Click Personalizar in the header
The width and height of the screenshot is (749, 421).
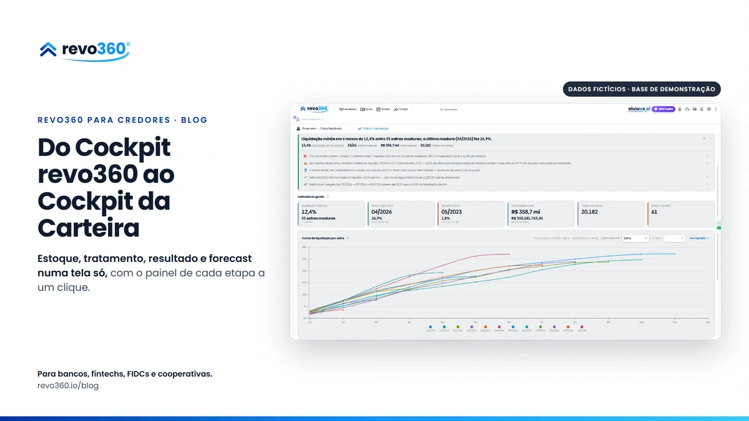pyautogui.click(x=448, y=109)
